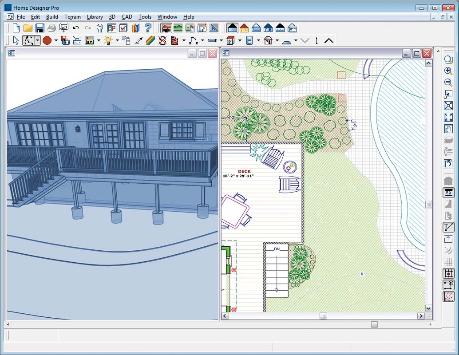
Task: Select the Pan hand tool
Action: 448,129
